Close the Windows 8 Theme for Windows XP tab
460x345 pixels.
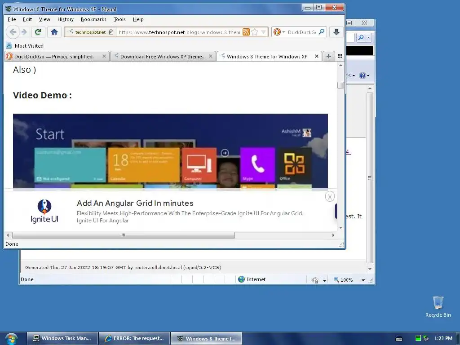coord(317,56)
